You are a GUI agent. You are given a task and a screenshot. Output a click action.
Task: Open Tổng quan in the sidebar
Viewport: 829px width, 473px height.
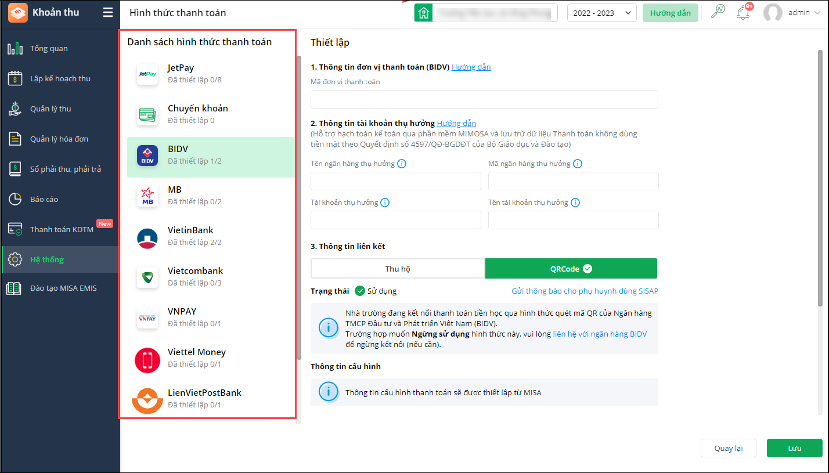60,48
